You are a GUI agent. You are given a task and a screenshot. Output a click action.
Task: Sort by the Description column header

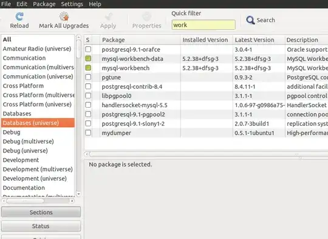(x=307, y=40)
